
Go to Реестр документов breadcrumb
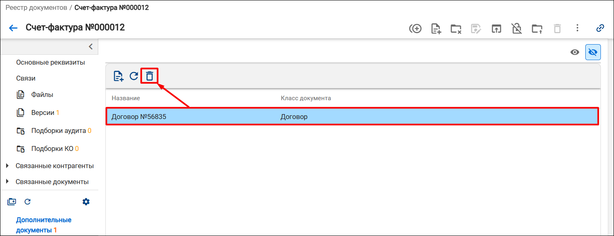coord(36,8)
